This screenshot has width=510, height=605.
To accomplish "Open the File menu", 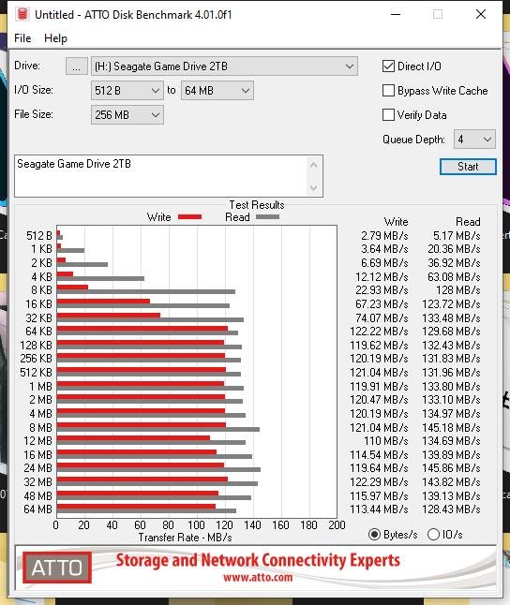I will click(22, 38).
